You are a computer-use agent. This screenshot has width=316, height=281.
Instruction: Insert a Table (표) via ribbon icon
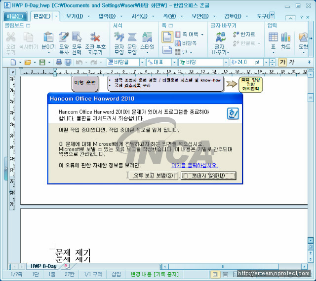[x=273, y=37]
